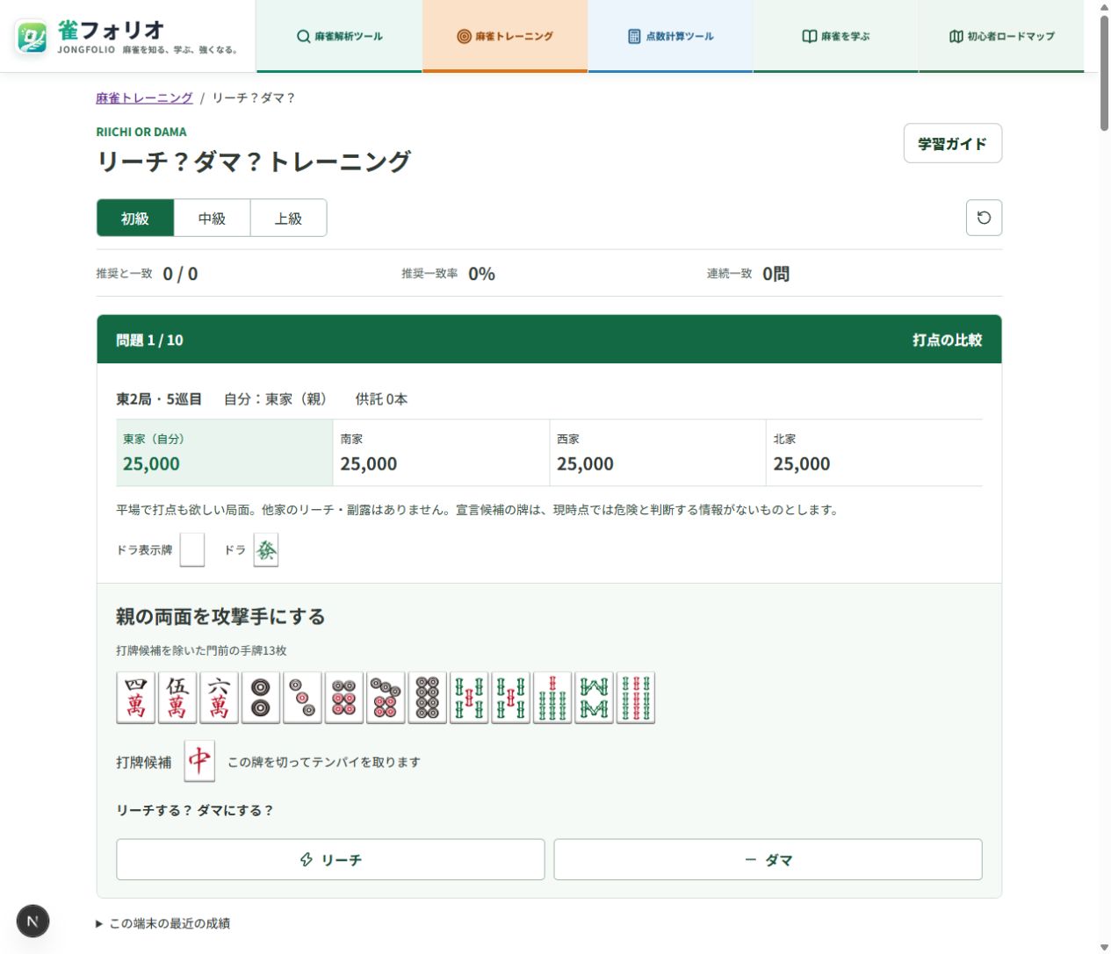Screen dimensions: 1111x954
Task: Click the 9-sou bamboo tile
Action: click(636, 698)
